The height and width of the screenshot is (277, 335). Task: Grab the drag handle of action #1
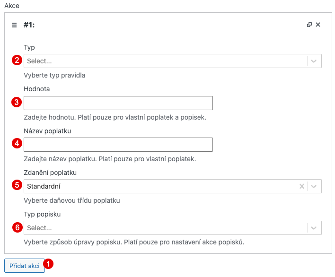click(14, 25)
